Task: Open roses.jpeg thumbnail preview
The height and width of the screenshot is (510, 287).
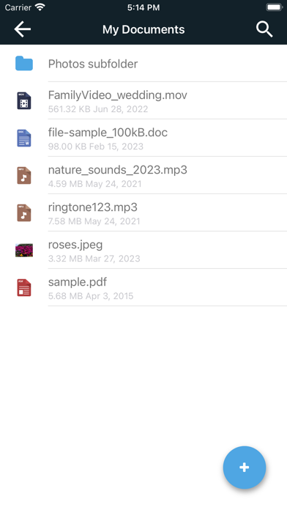Action: (x=24, y=250)
